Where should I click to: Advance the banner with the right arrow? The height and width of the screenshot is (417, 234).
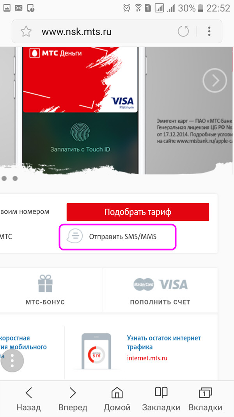pyautogui.click(x=214, y=81)
